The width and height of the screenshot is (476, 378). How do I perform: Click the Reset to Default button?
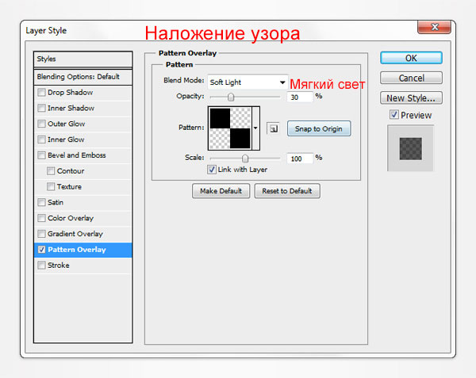point(287,191)
